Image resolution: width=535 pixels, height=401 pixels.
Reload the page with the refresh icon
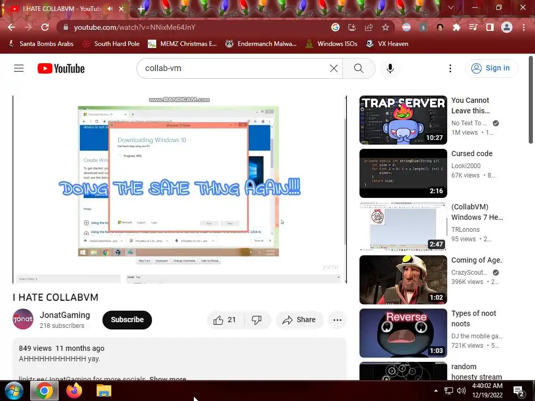45,27
